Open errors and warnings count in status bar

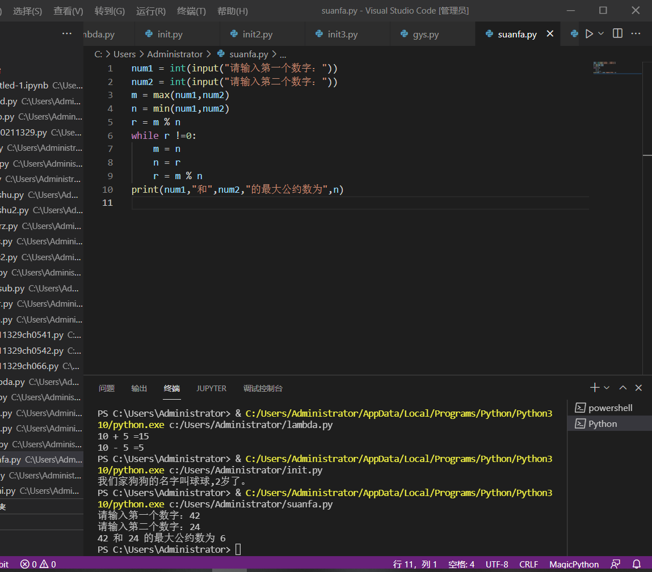[38, 564]
